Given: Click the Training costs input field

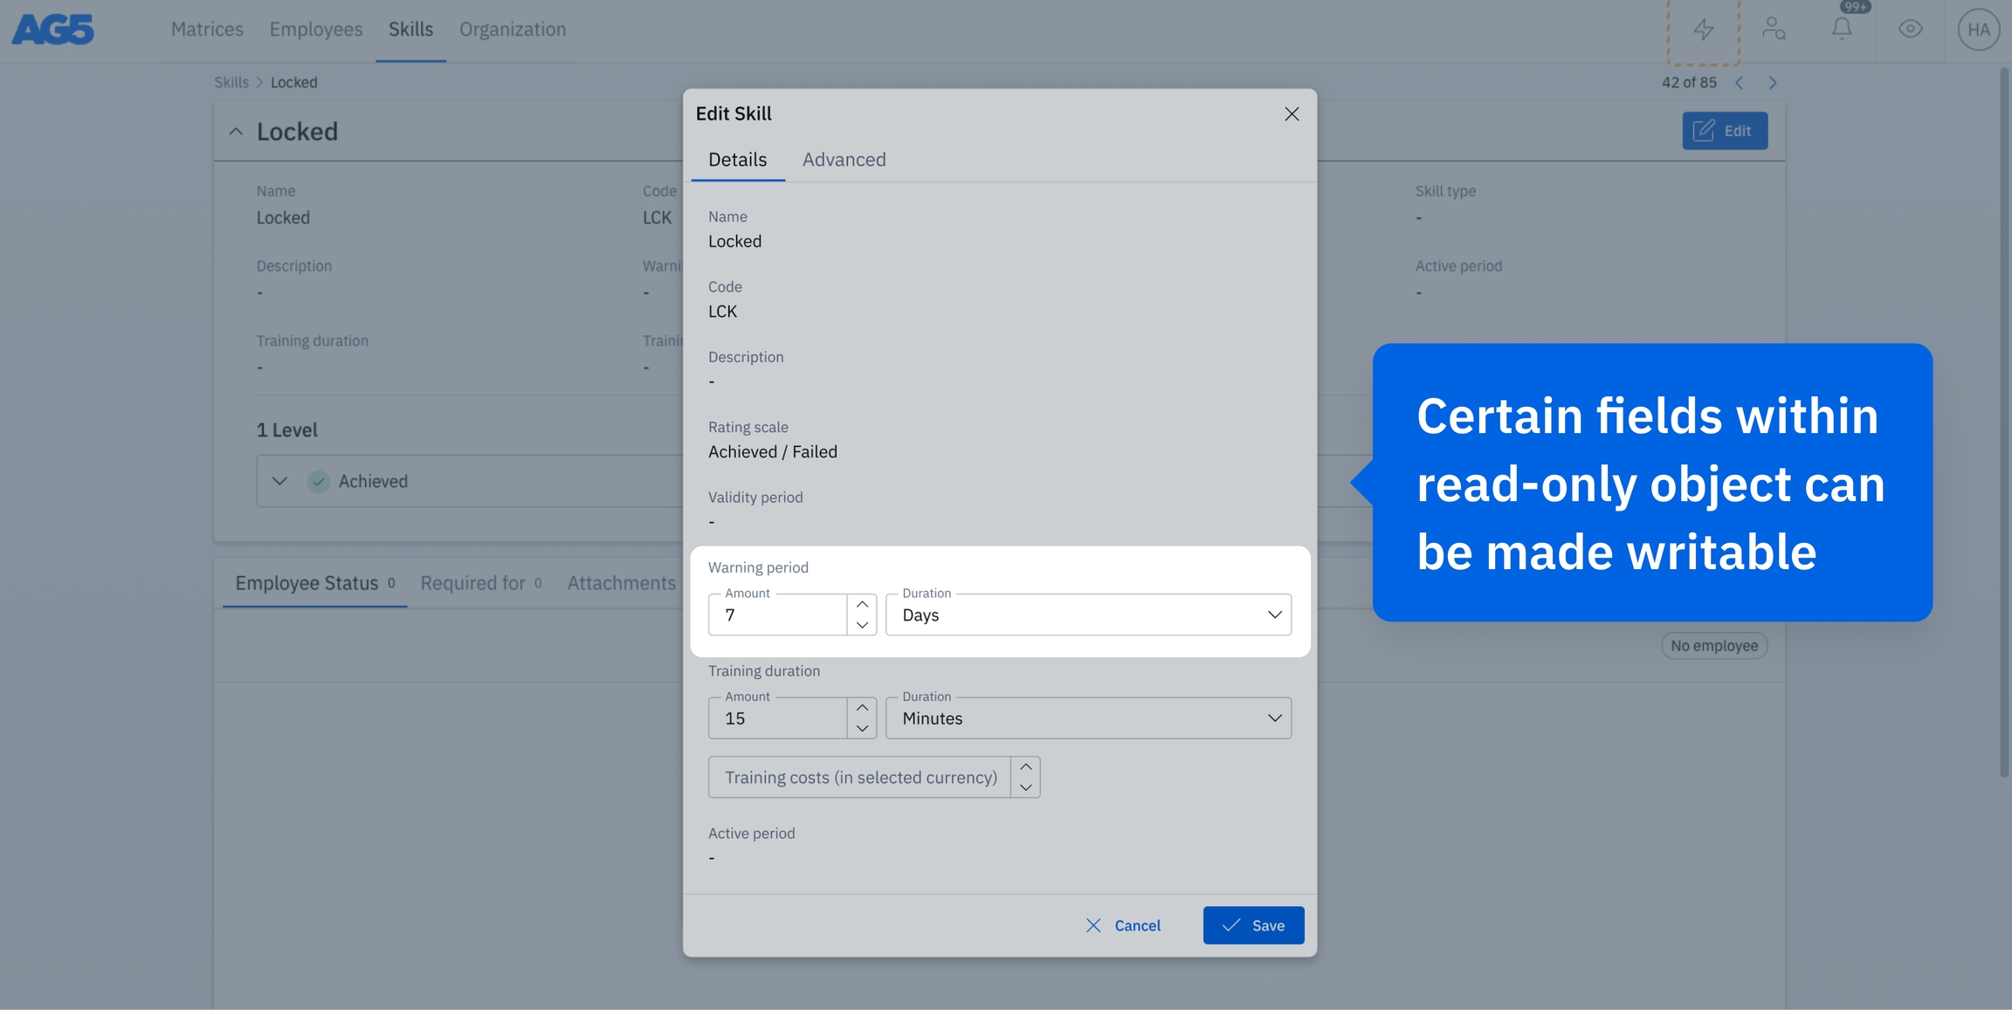Looking at the screenshot, I should [859, 778].
